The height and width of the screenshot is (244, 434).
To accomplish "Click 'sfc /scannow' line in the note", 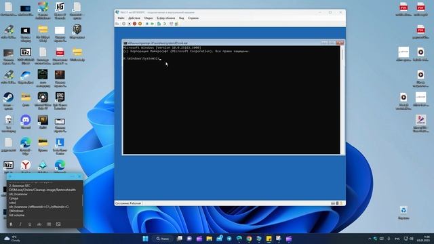I will coord(18,195).
